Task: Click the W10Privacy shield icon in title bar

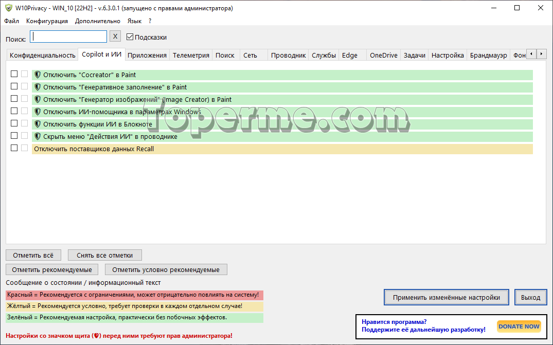Action: [8, 8]
